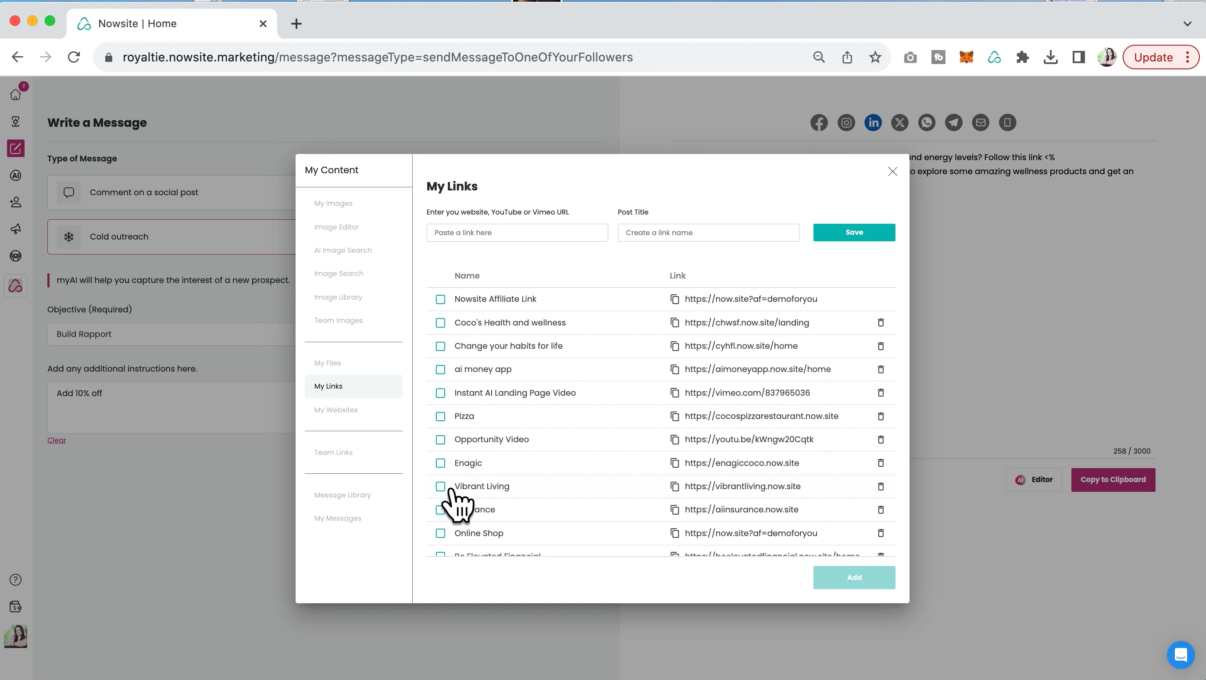This screenshot has width=1206, height=680.
Task: Delete the Pizza link via trash icon
Action: (x=881, y=416)
